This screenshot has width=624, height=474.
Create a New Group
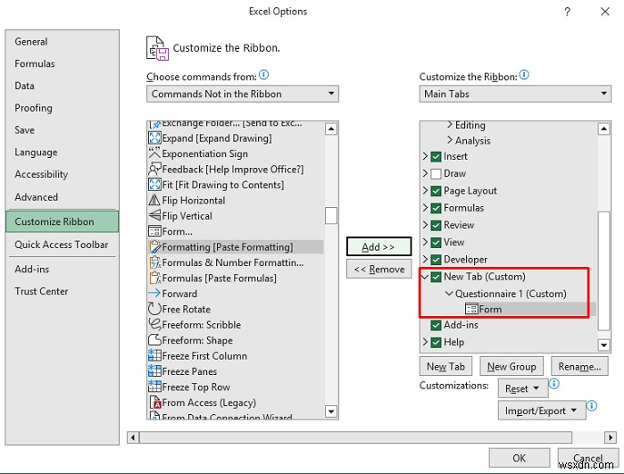(x=512, y=366)
